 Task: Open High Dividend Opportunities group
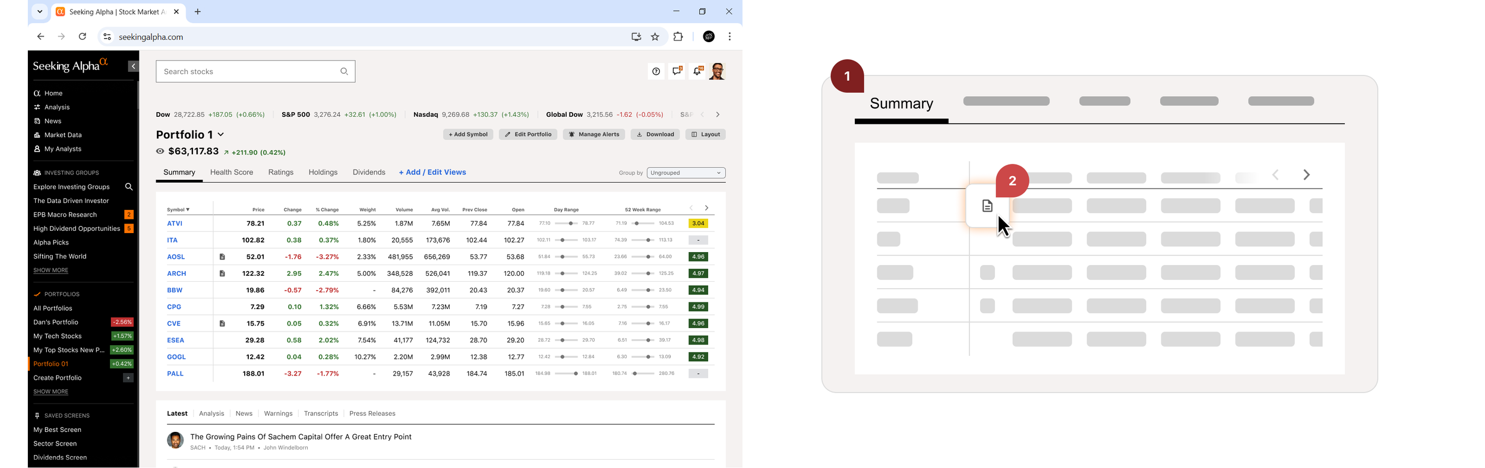coord(77,228)
